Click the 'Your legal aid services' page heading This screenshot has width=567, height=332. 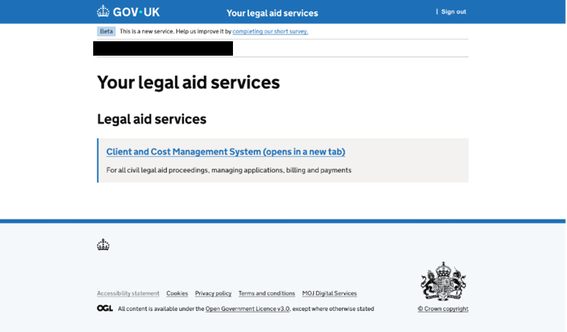point(188,83)
